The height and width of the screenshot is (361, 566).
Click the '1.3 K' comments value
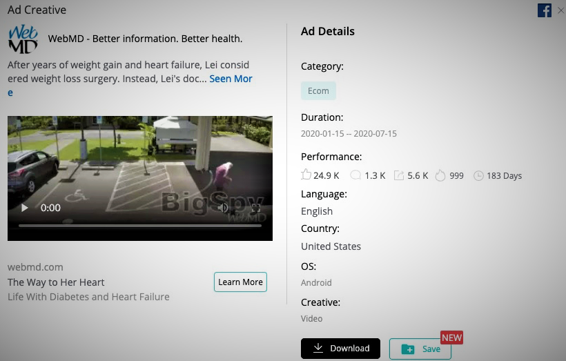375,176
